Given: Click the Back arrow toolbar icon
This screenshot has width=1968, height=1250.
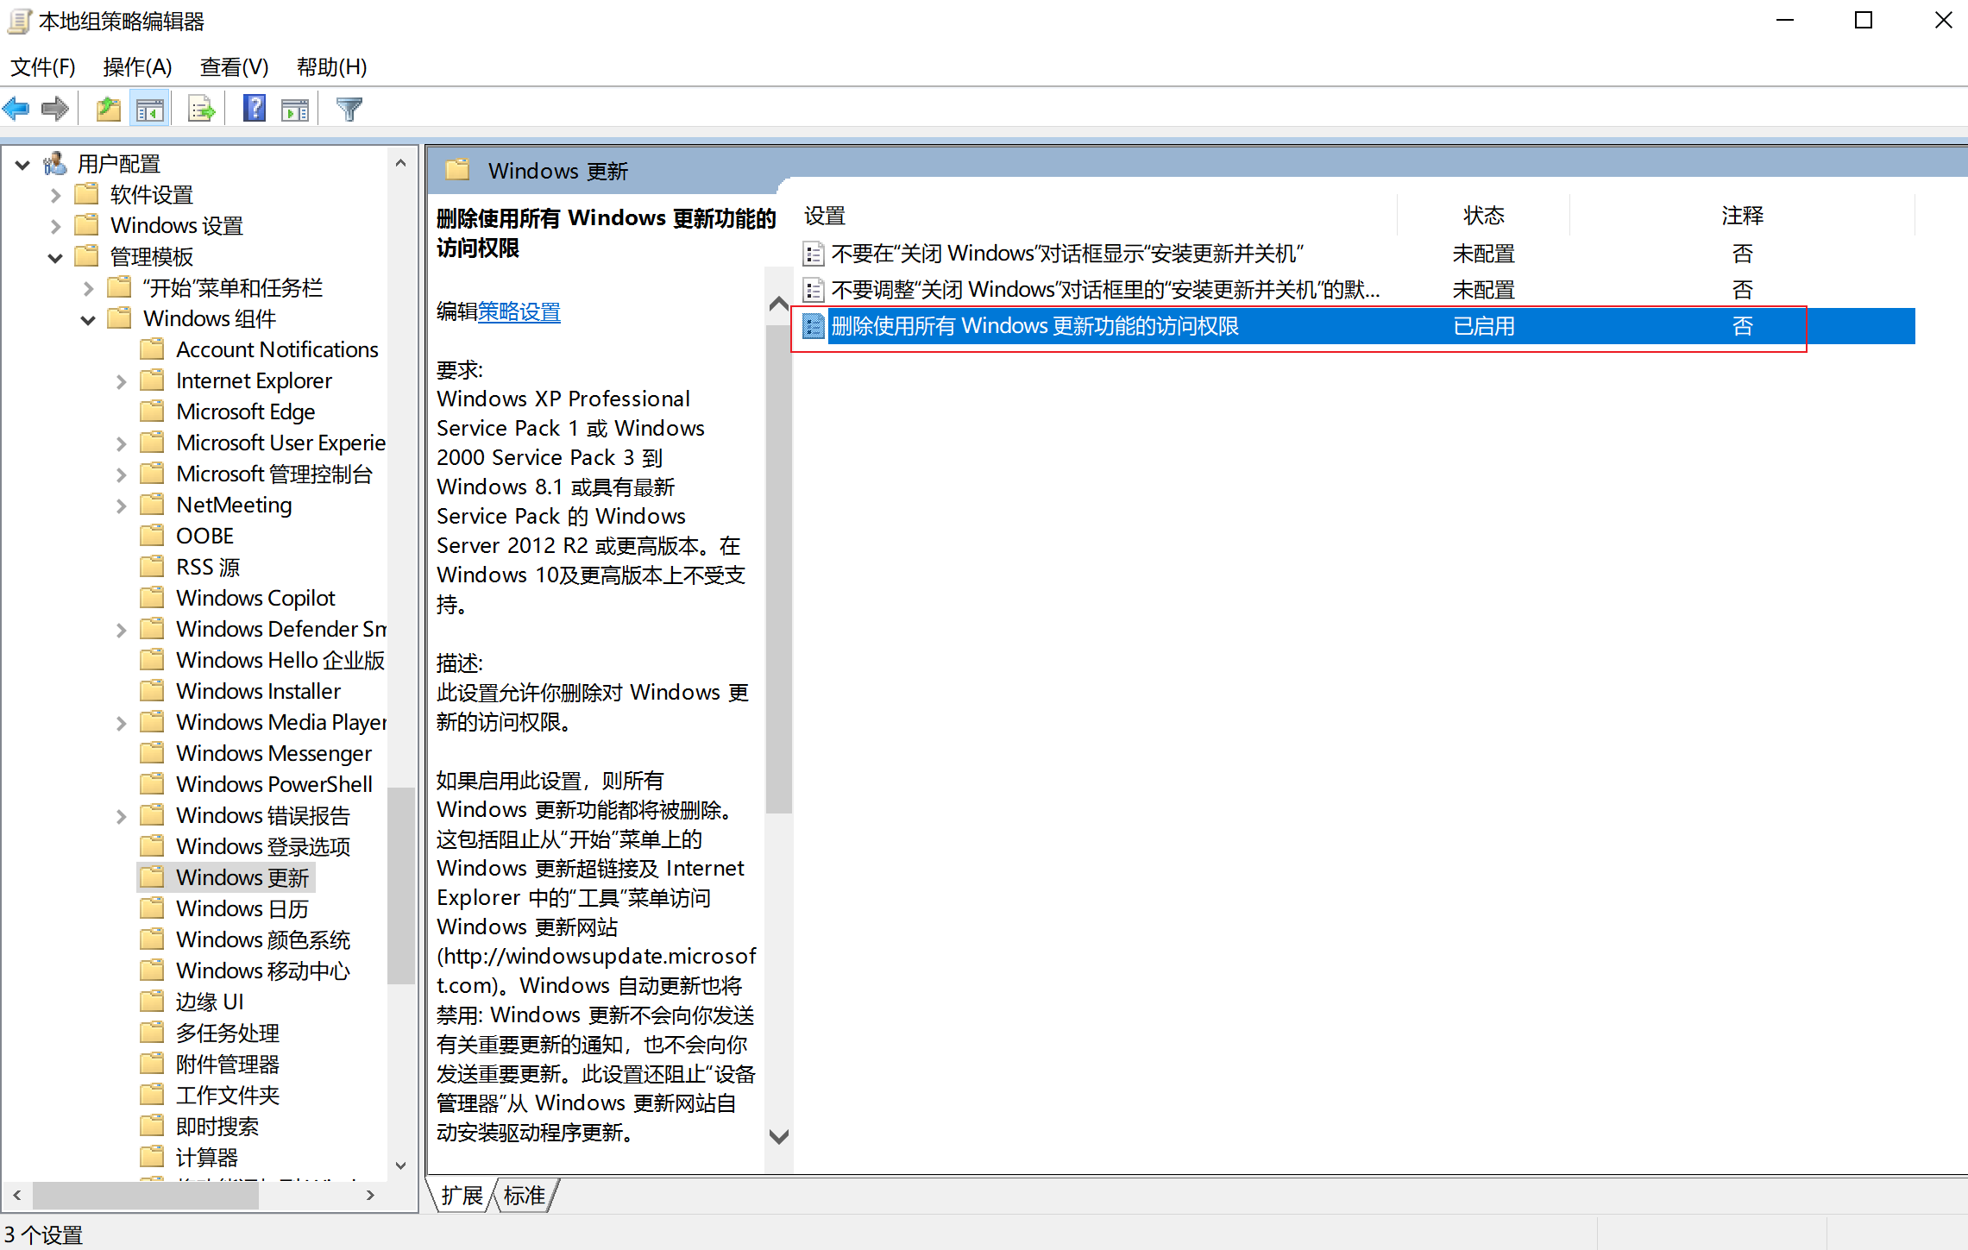Looking at the screenshot, I should [16, 109].
